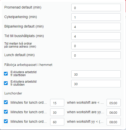
Task: Edit the sluttiden exclusion value 30
Action: tap(96, 84)
